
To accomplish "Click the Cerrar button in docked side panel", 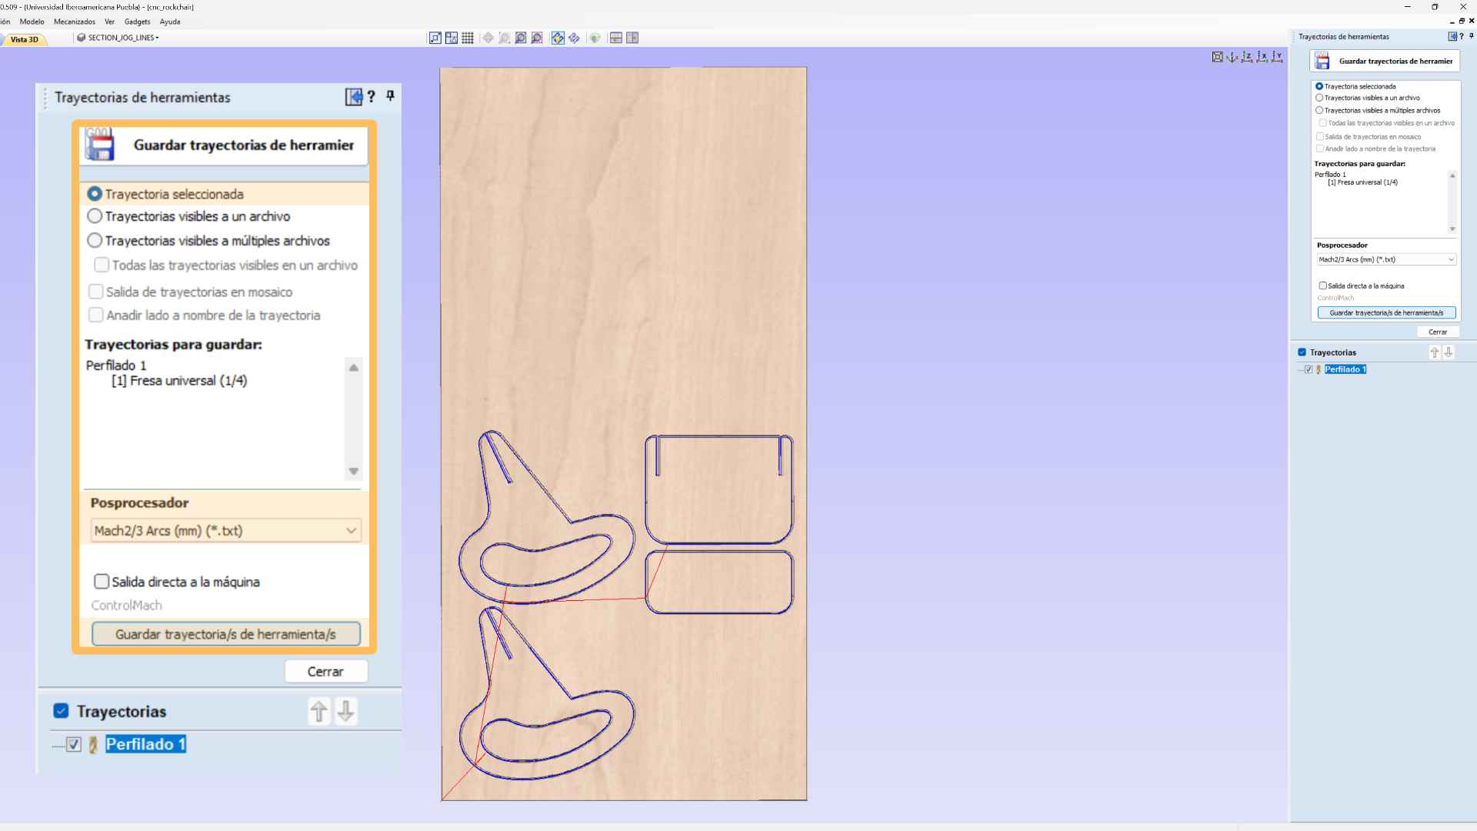I will [x=1438, y=332].
